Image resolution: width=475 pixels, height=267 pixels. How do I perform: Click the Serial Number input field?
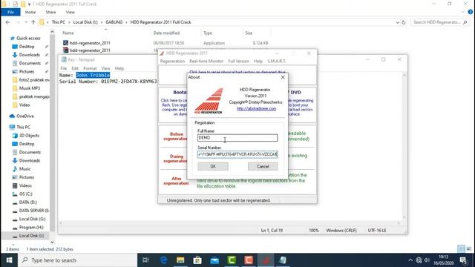tap(237, 154)
